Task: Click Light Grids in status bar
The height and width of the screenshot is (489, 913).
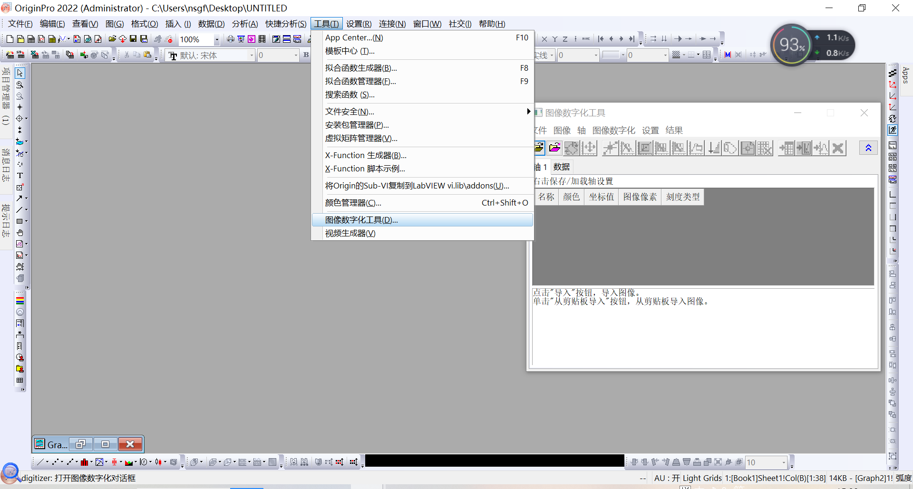Action: (702, 478)
